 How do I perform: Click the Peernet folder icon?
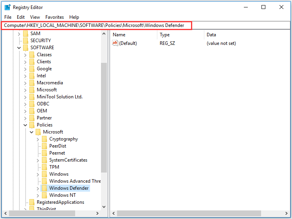tap(44, 153)
